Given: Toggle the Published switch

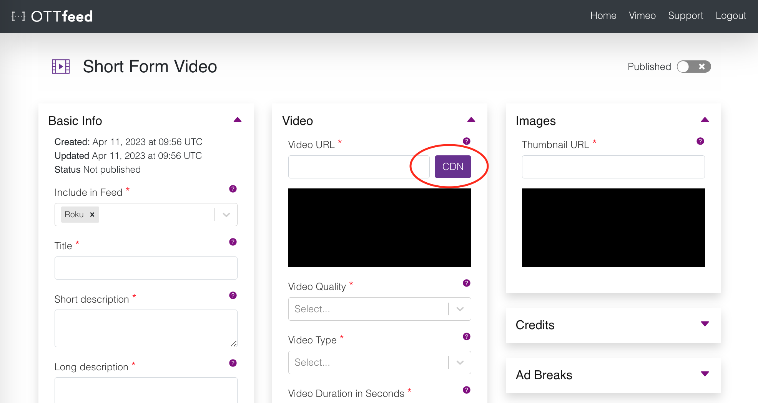Looking at the screenshot, I should point(694,67).
